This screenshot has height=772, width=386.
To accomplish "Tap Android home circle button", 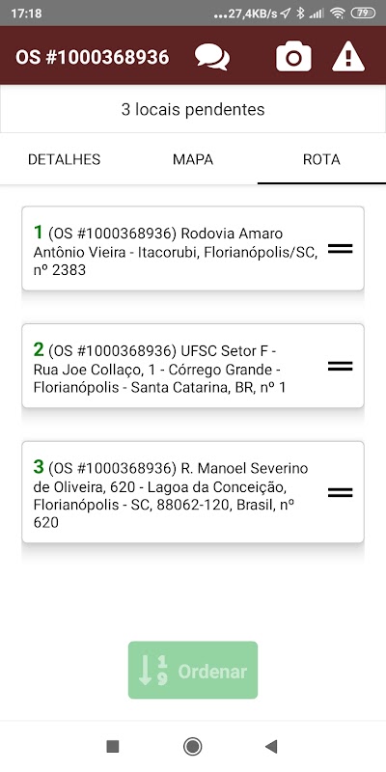I will point(192,746).
